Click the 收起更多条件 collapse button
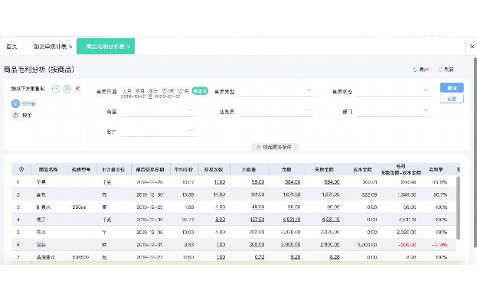 click(x=274, y=147)
